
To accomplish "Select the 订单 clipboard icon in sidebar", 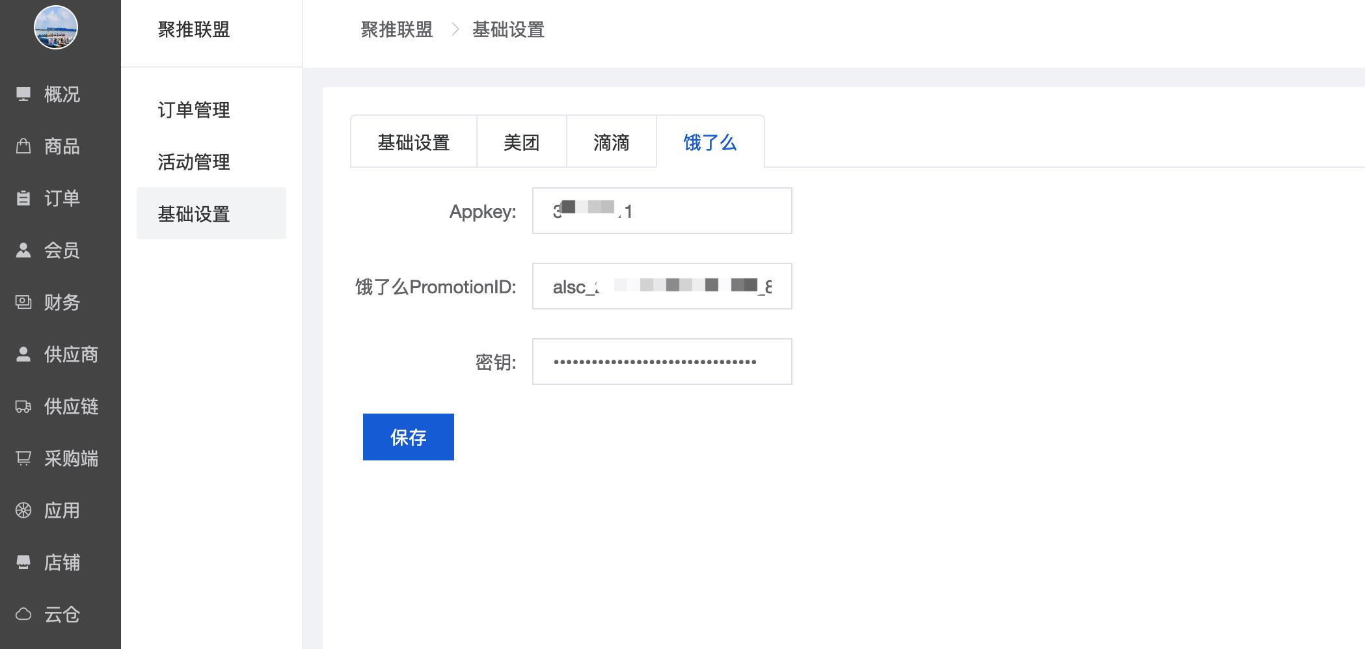I will point(23,198).
